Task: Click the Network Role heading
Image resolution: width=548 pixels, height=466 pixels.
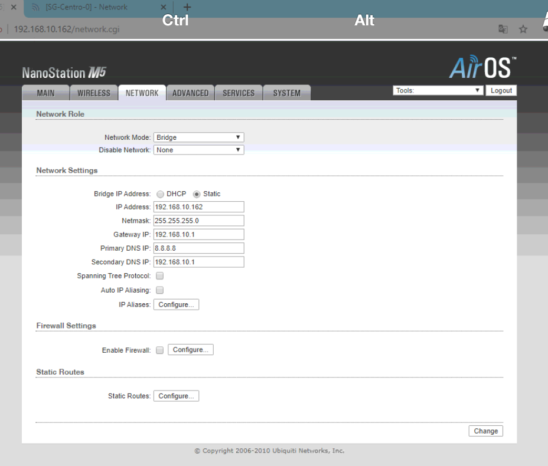Action: coord(60,114)
